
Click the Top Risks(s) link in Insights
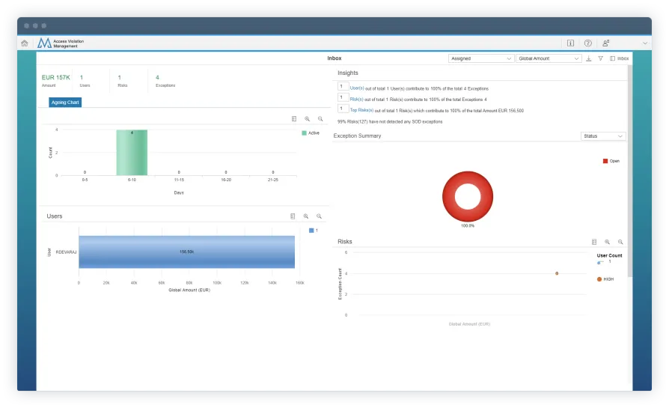[x=361, y=110]
